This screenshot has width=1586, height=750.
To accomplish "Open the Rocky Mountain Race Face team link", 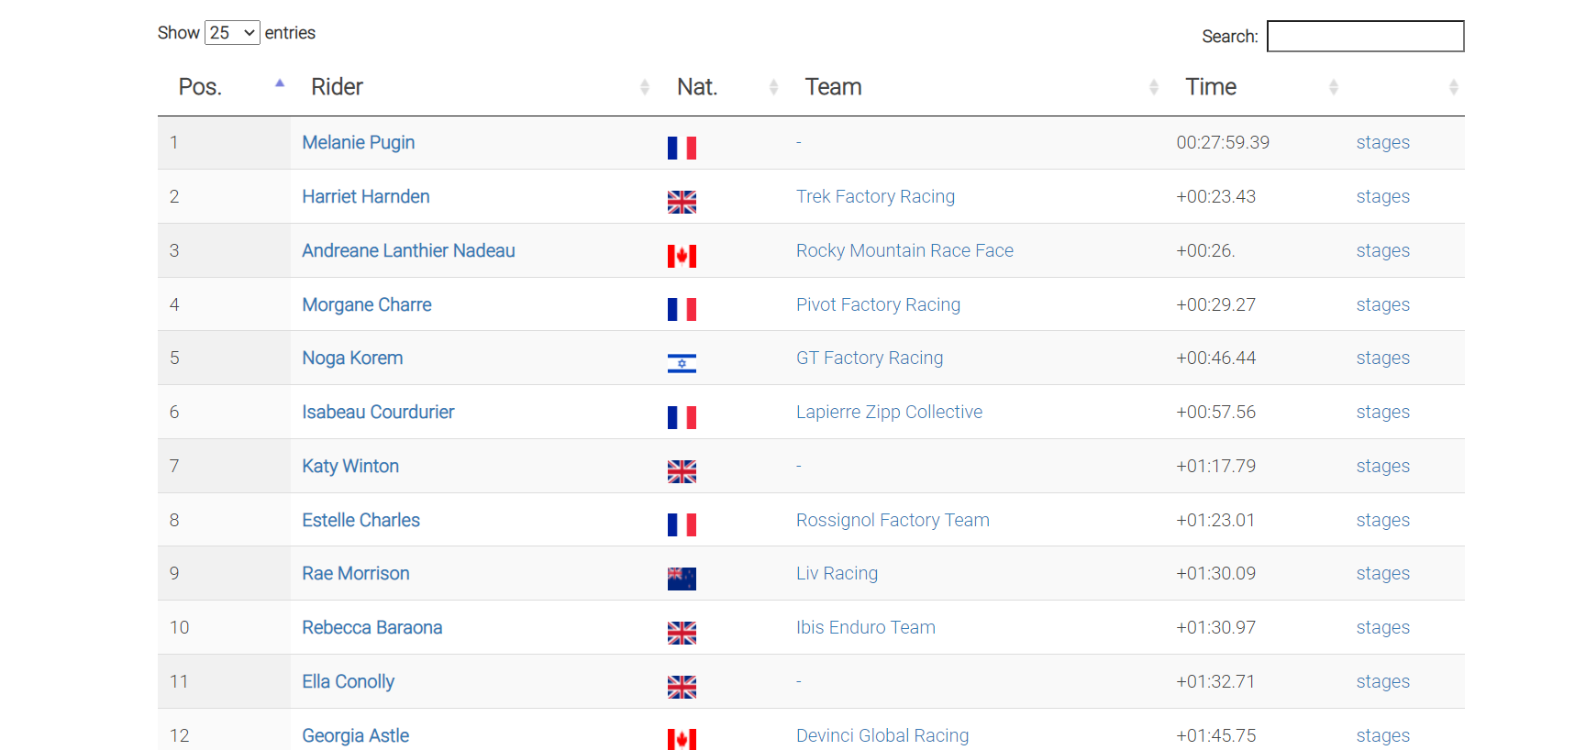I will (904, 250).
